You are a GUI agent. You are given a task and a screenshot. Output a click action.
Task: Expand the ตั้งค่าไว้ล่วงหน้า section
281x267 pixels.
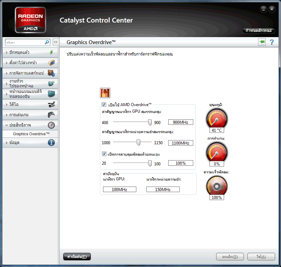30,63
